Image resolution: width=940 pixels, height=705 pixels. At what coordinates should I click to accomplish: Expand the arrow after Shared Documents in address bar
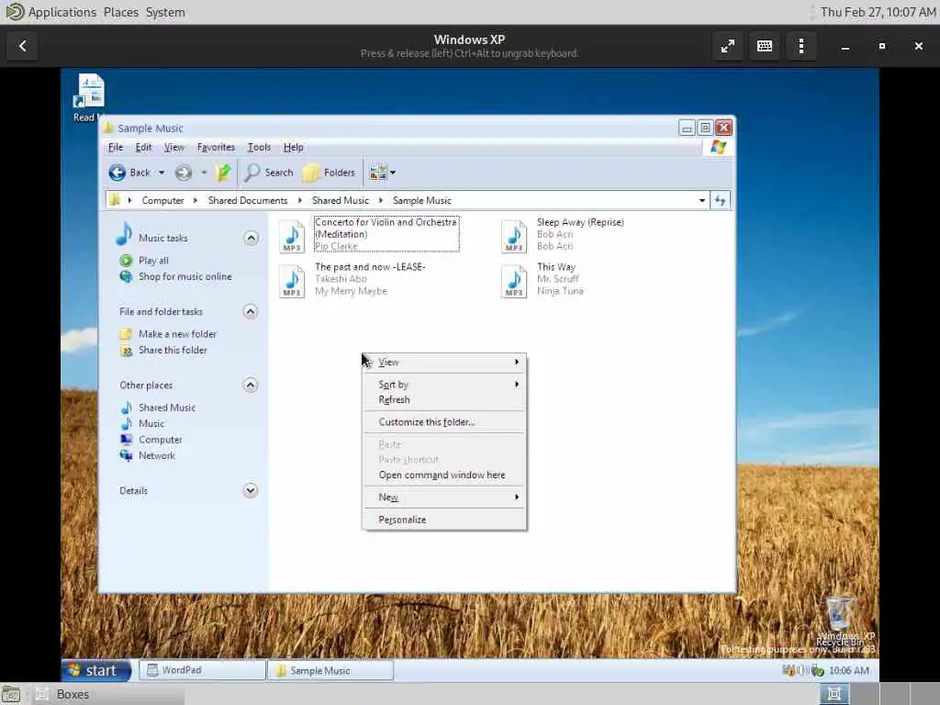click(300, 200)
